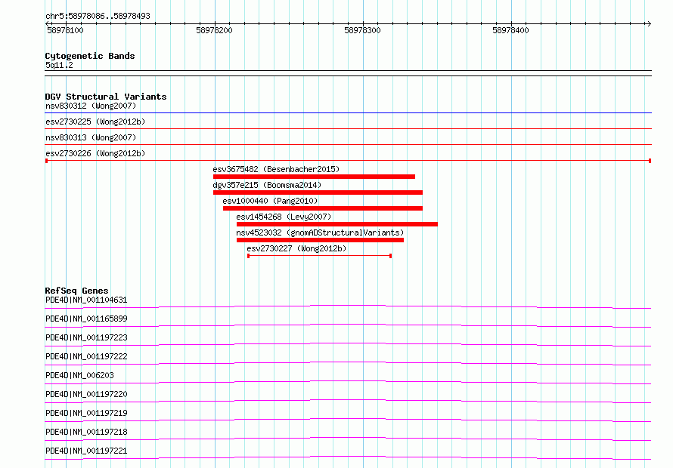The height and width of the screenshot is (468, 673).
Task: Open transcript PDE4D|NM_001197221
Action: pos(86,451)
